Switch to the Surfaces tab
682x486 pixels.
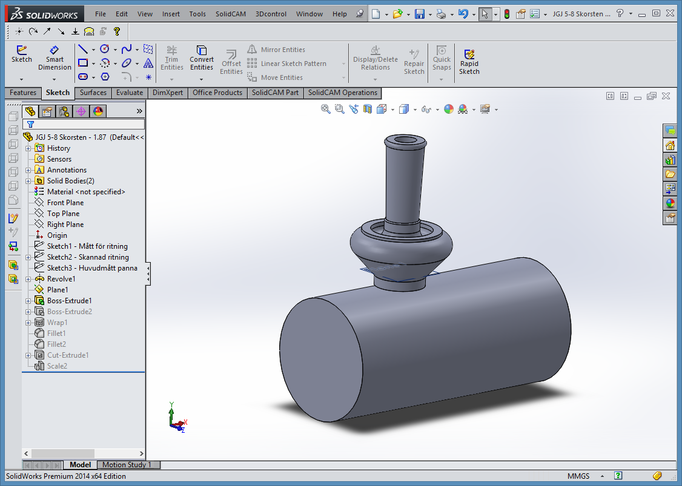pyautogui.click(x=93, y=93)
